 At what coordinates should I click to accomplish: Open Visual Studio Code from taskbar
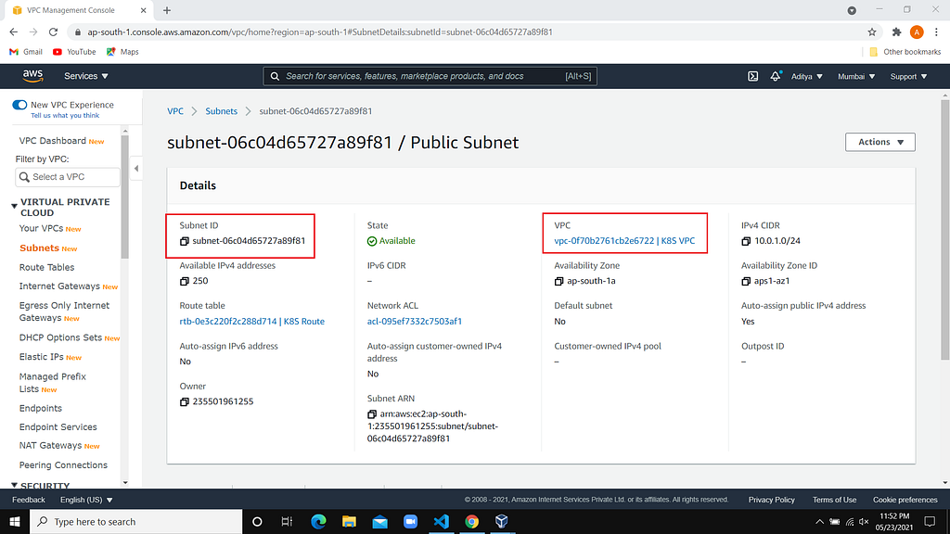(x=441, y=521)
